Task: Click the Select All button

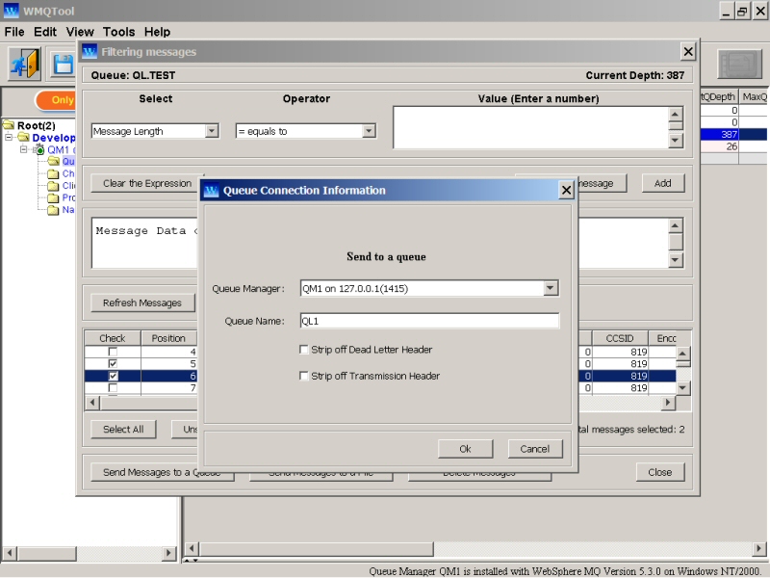Action: 123,429
